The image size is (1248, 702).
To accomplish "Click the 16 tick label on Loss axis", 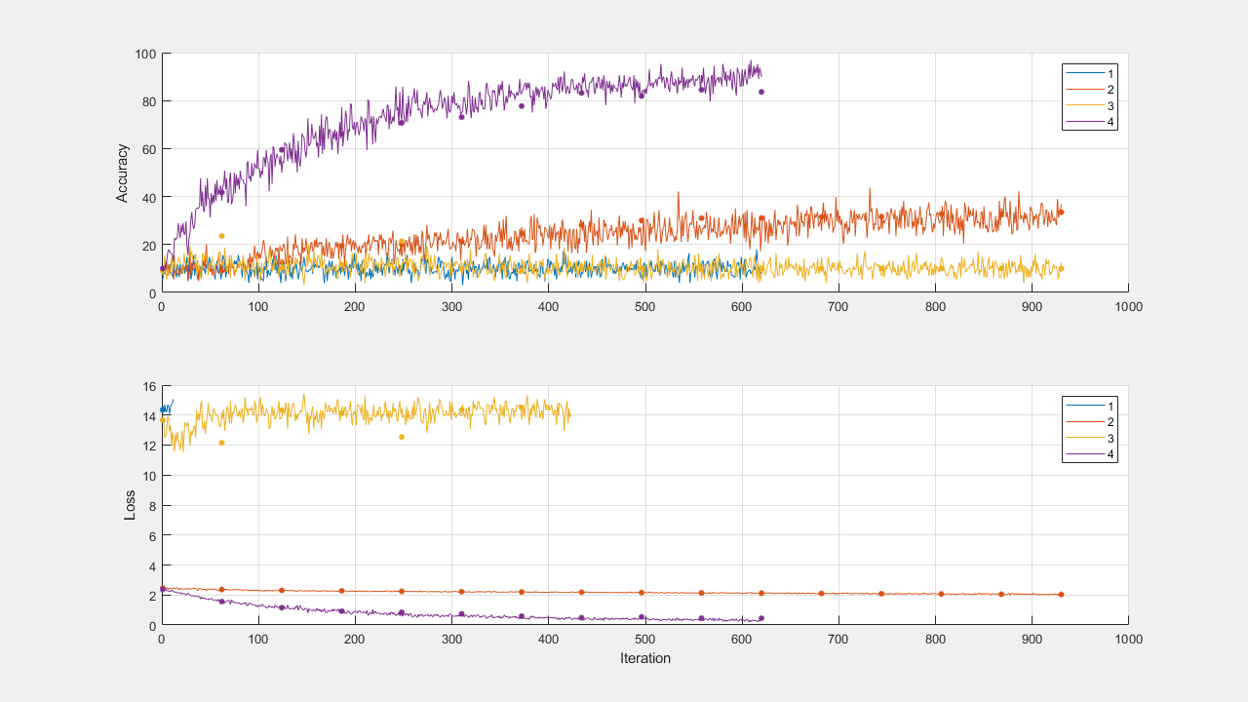I will (x=148, y=386).
